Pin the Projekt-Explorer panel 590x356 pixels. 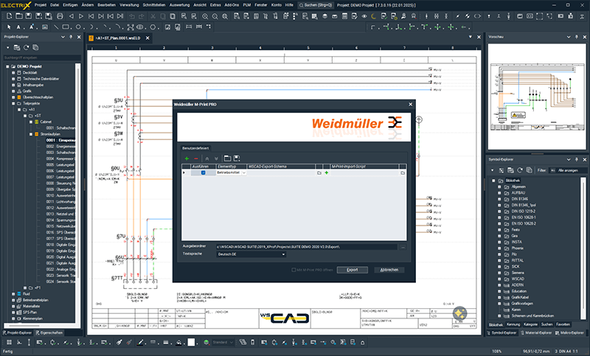(71, 37)
